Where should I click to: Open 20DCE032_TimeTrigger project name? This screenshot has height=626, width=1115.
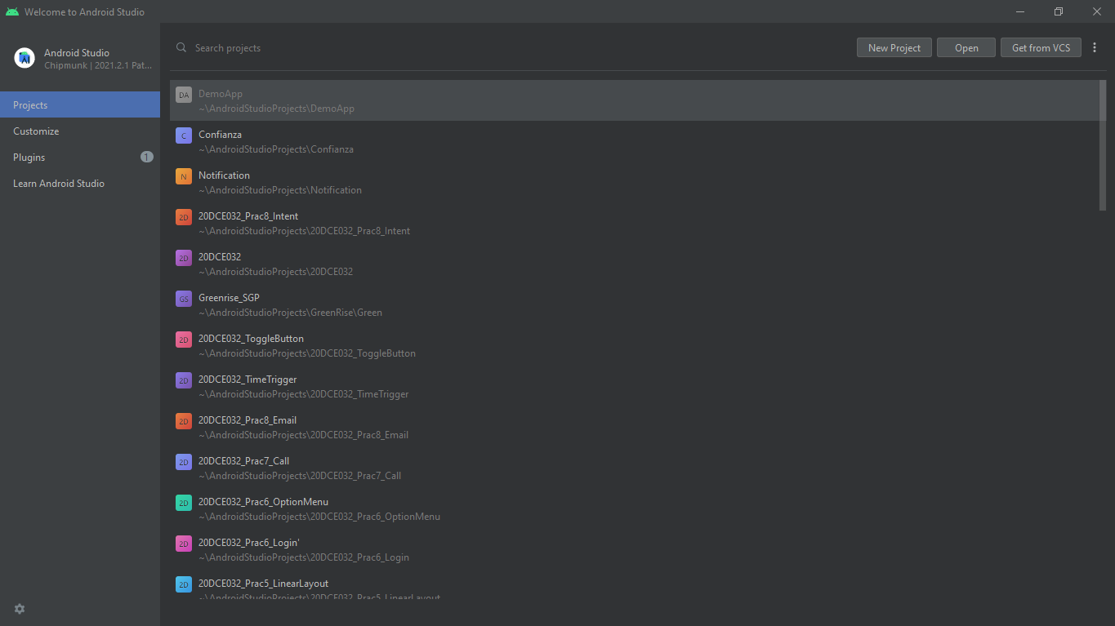click(x=248, y=380)
